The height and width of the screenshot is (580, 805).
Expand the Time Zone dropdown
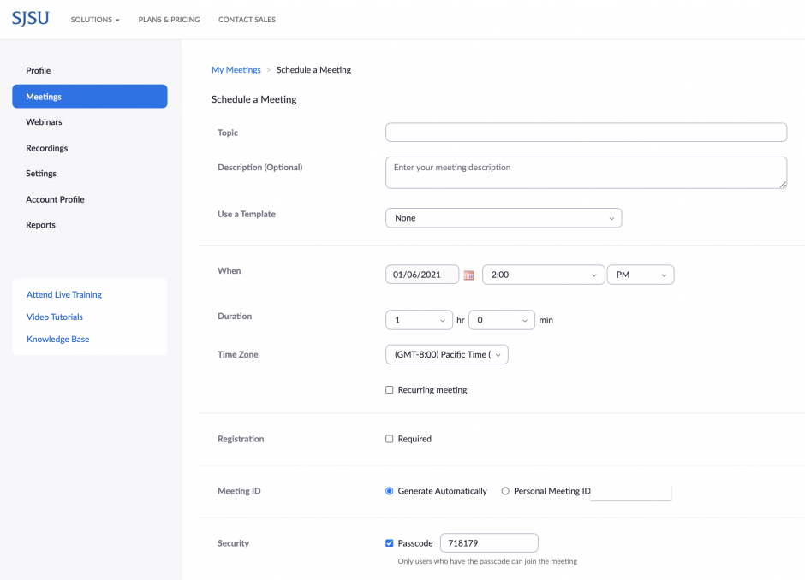point(446,354)
